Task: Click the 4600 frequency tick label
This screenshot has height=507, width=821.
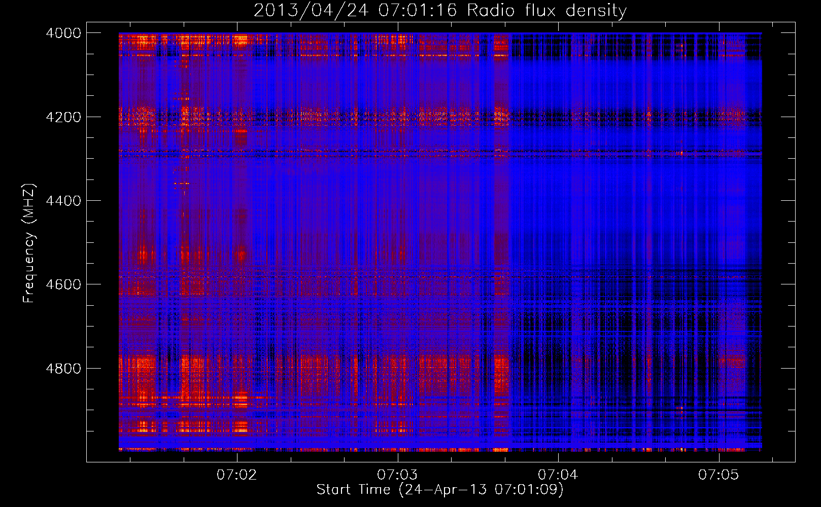Action: click(63, 284)
